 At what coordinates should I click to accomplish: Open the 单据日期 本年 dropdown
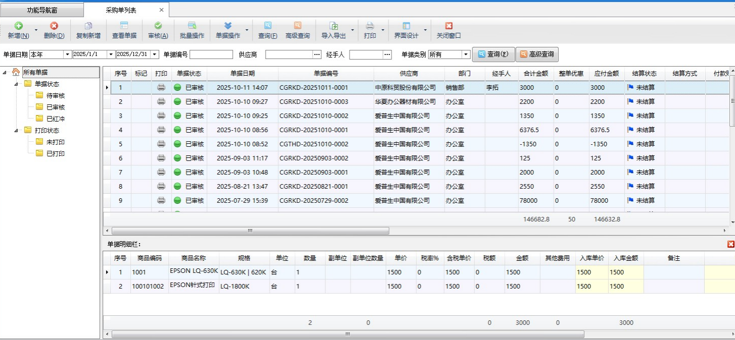coord(67,54)
